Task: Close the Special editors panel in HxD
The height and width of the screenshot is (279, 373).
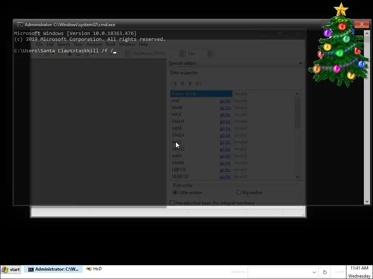Action: 301,63
